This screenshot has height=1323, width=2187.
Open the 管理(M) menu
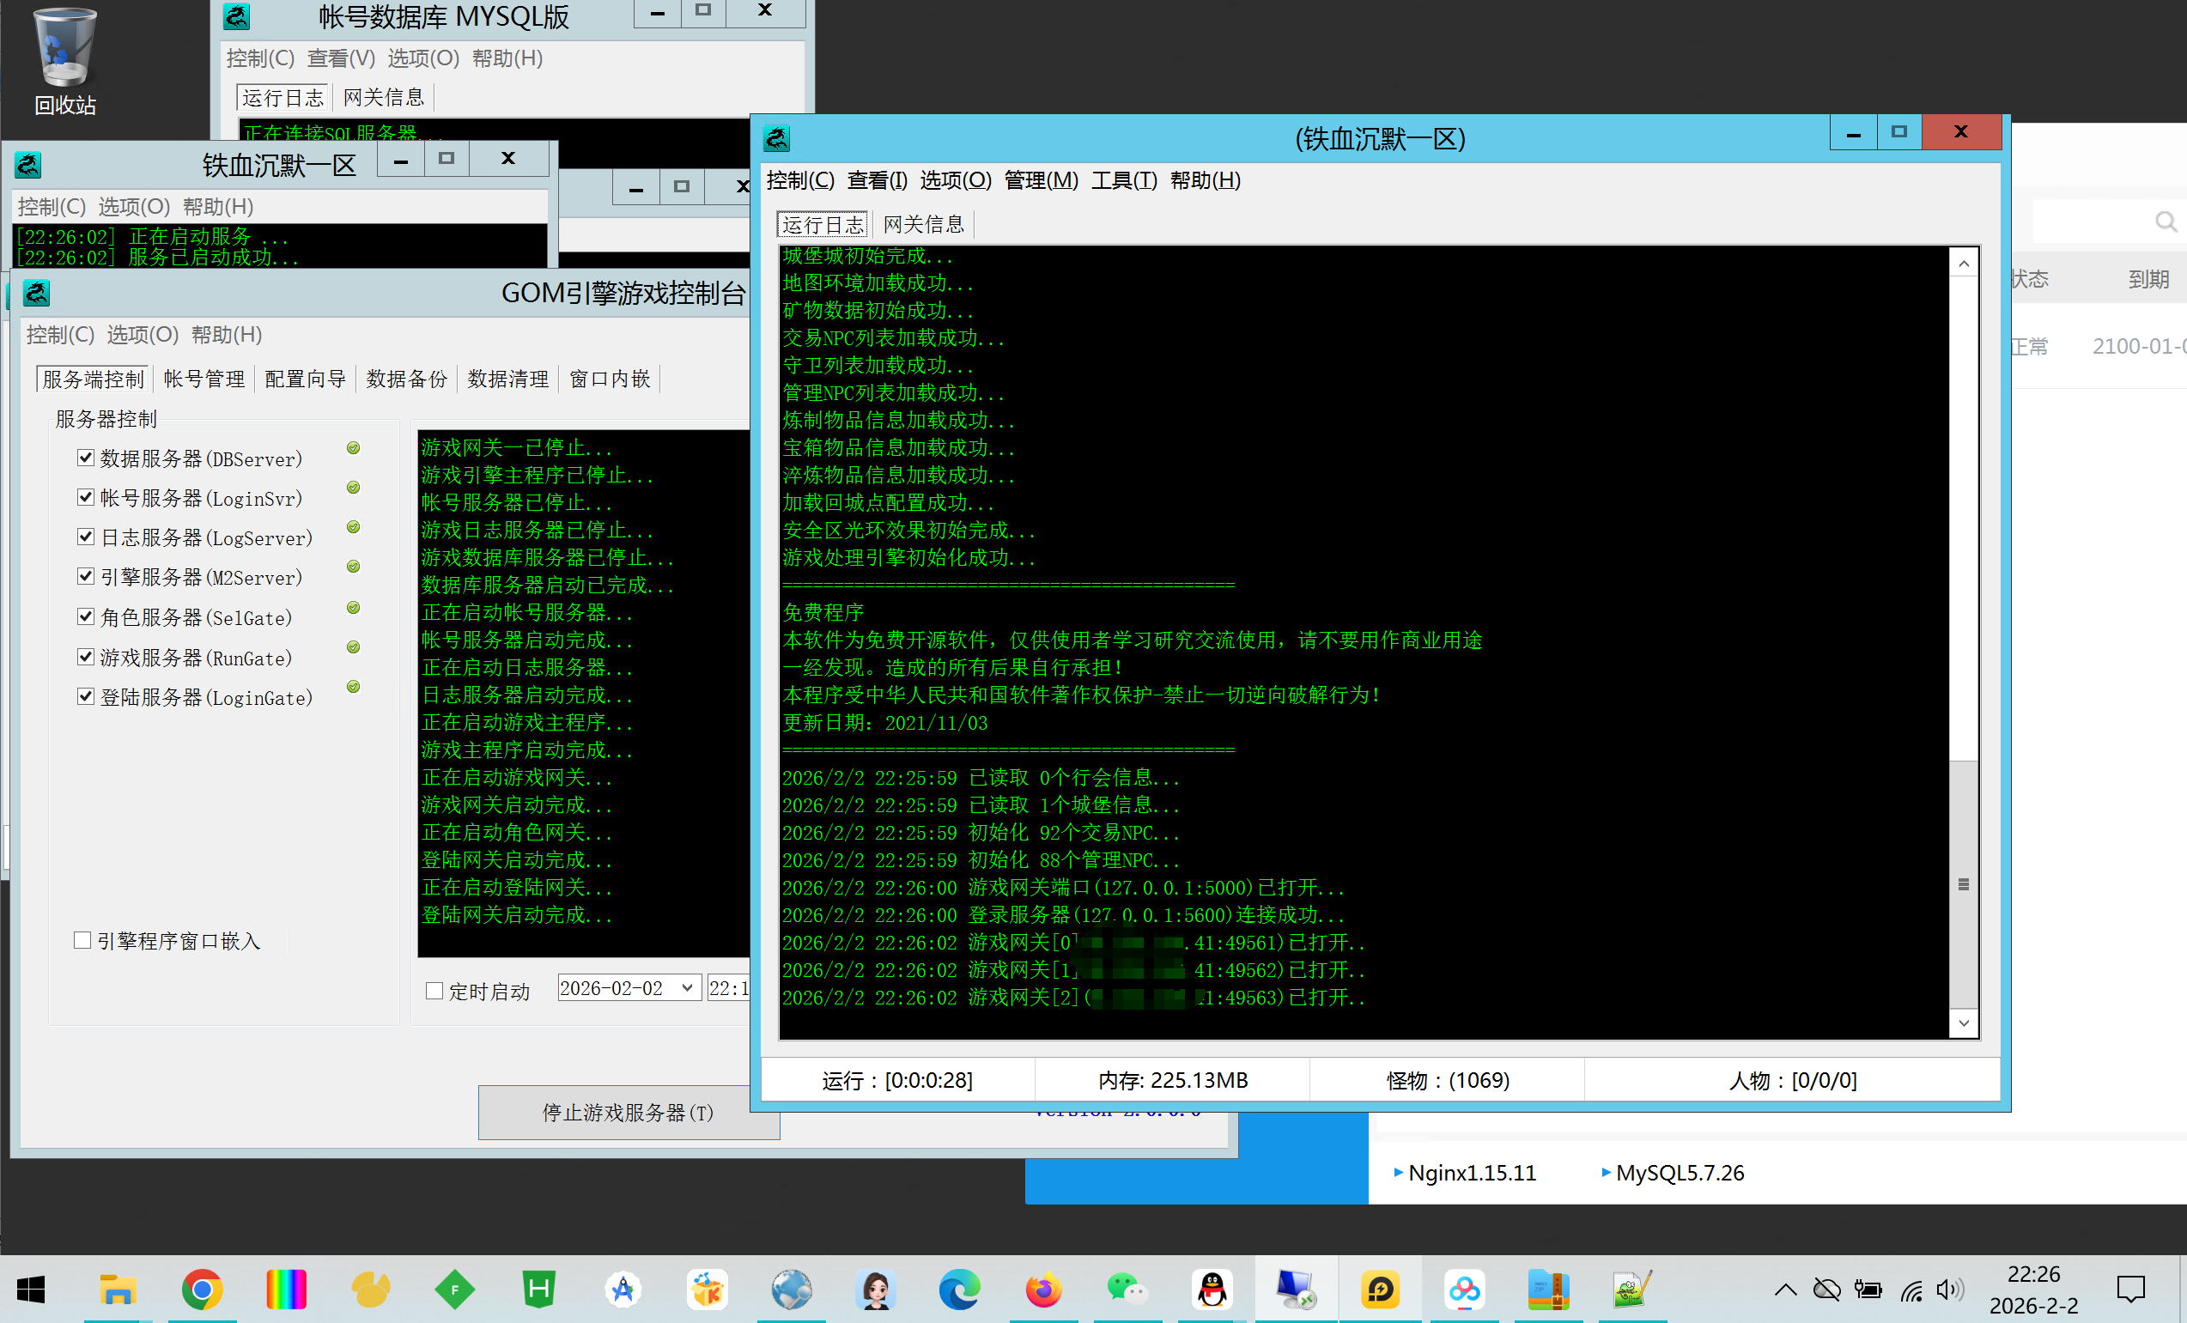point(1040,180)
